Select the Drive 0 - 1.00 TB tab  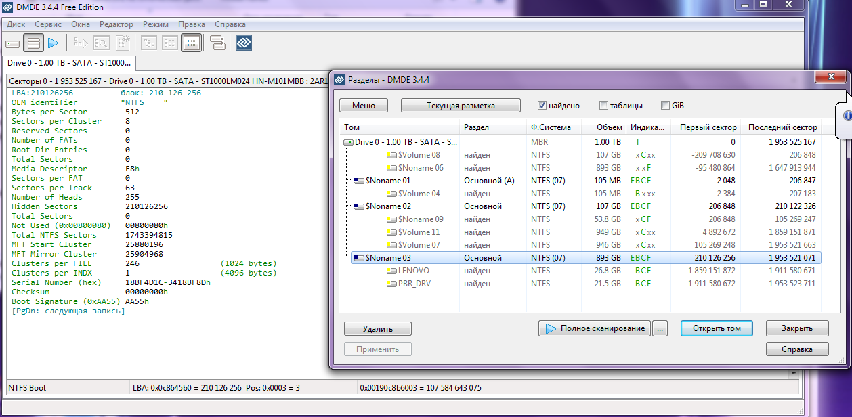tap(69, 63)
